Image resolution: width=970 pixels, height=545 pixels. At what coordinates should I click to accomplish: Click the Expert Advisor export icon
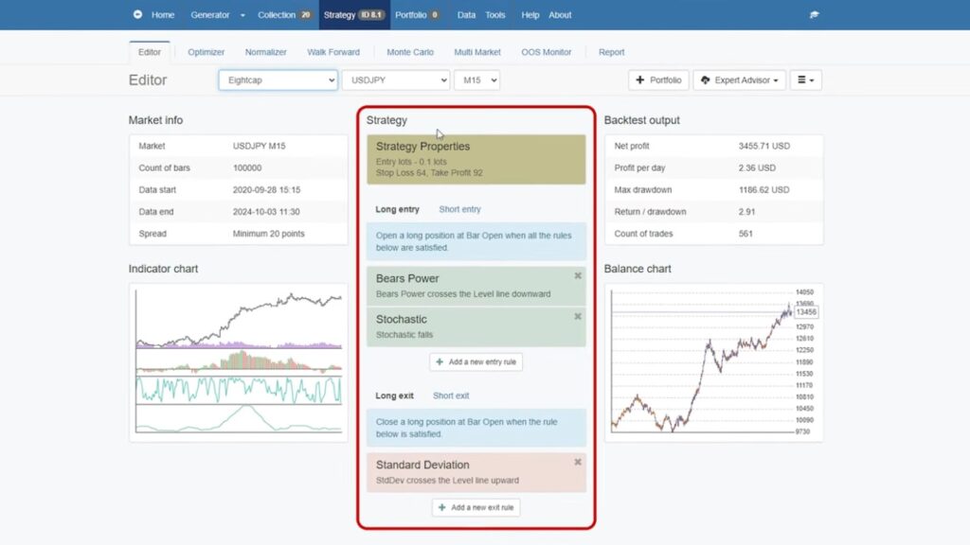pos(706,80)
